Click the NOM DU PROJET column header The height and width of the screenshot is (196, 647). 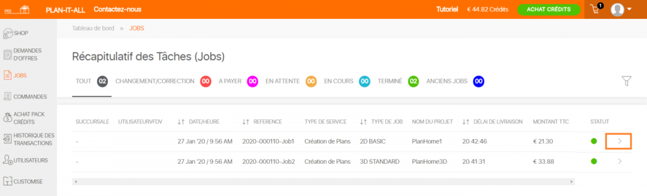pos(432,122)
